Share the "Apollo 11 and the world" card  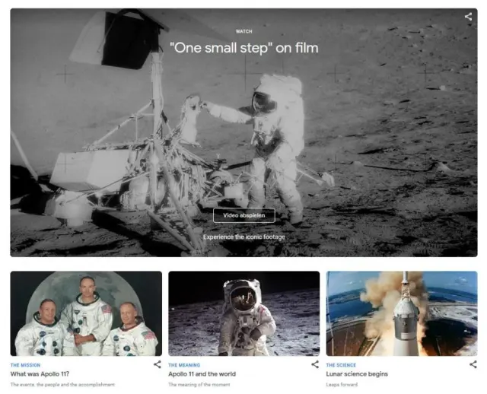pyautogui.click(x=315, y=364)
